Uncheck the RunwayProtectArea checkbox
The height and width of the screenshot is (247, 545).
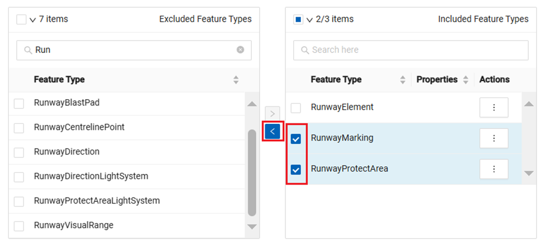click(296, 170)
